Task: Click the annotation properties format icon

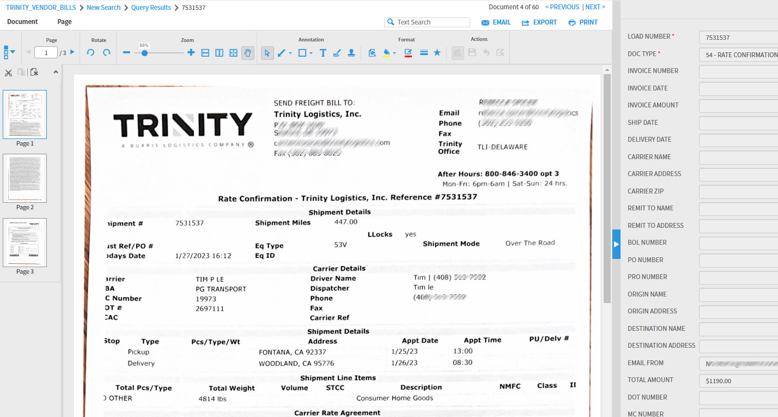Action: pos(372,52)
